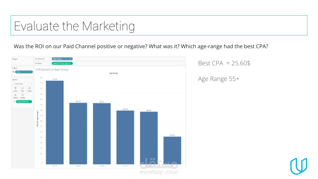Click the Label mark icon

coord(29,89)
